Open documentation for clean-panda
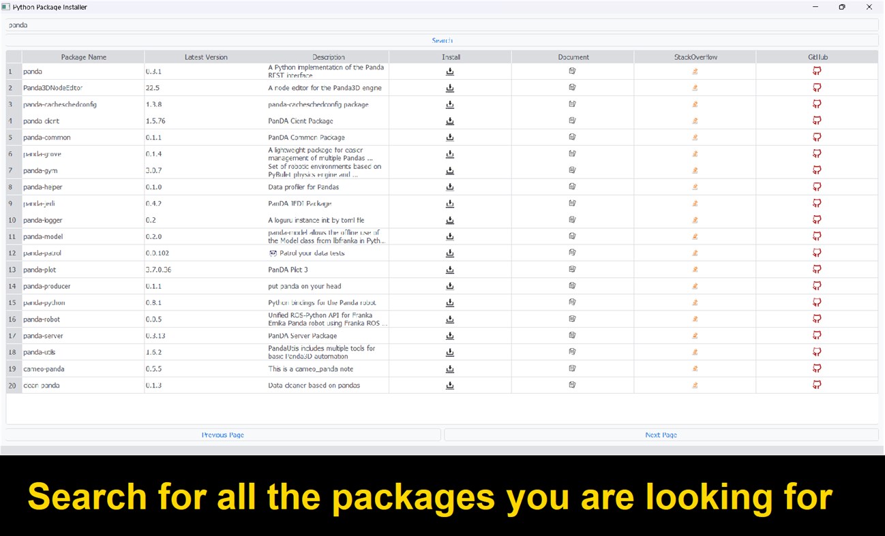This screenshot has width=885, height=536. coord(572,385)
